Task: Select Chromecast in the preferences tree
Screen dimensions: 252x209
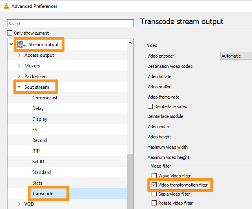Action: (45, 98)
